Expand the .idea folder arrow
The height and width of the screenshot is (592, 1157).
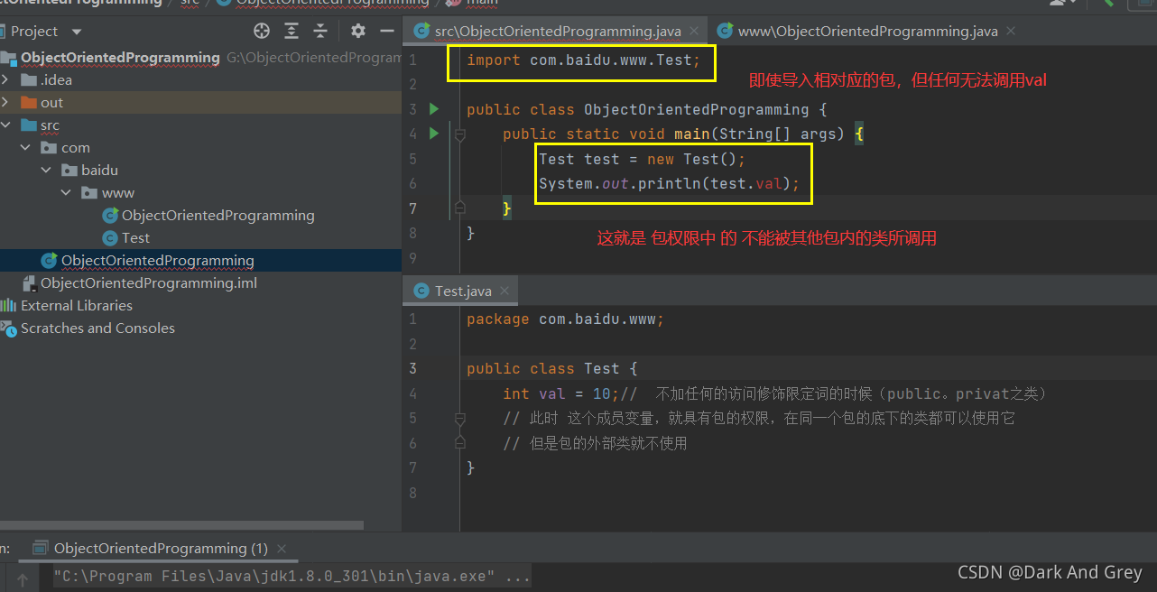5,80
